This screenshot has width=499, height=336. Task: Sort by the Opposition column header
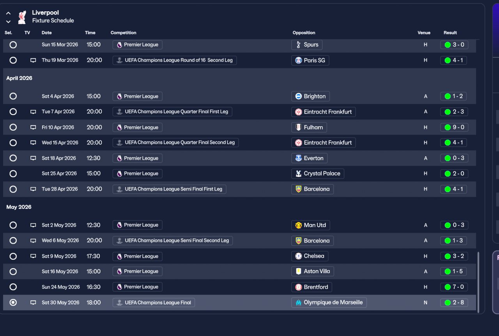click(x=304, y=33)
